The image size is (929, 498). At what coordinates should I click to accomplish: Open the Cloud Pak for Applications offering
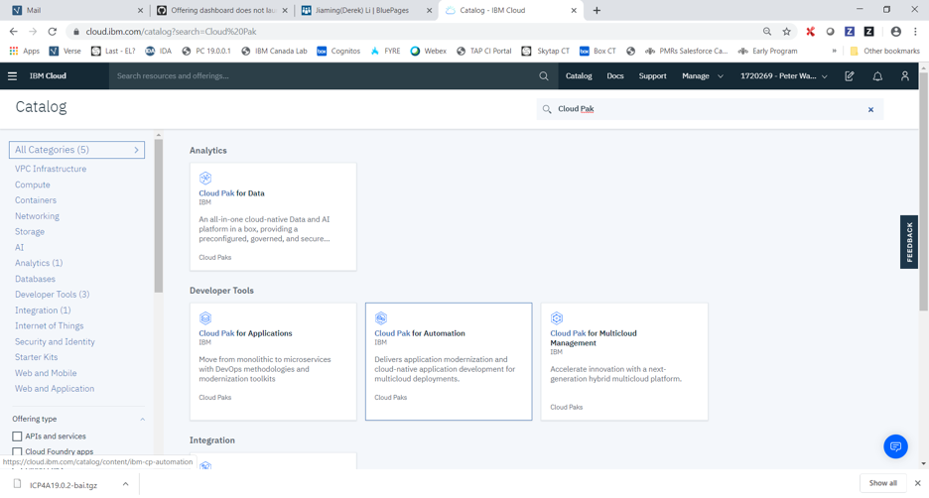coord(273,362)
